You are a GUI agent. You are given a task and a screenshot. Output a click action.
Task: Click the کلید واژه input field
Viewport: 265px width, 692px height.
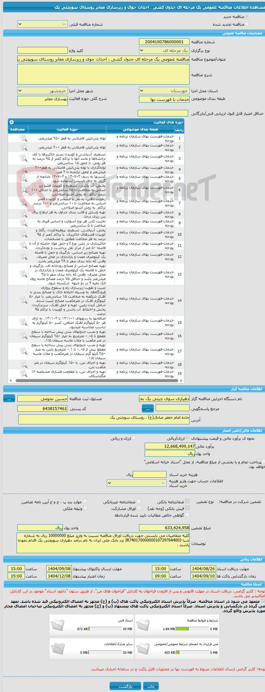click(x=43, y=51)
